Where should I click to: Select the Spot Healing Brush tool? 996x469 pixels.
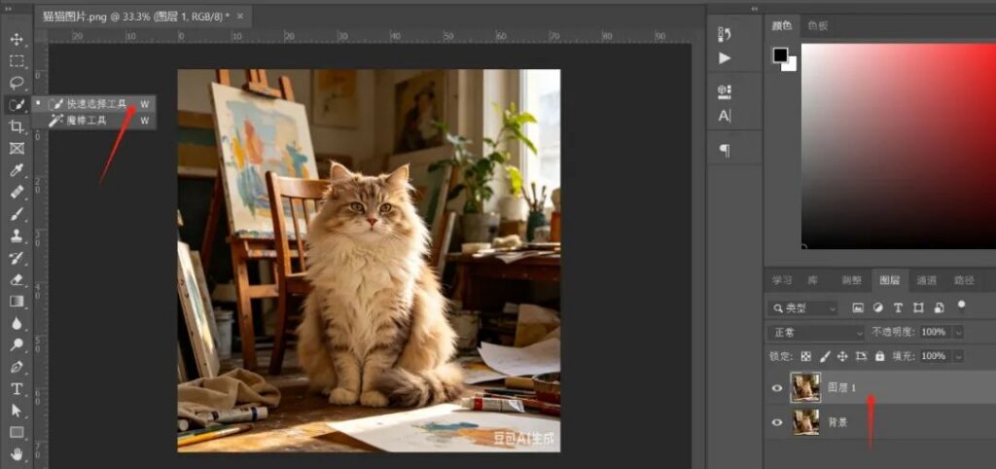[x=17, y=192]
